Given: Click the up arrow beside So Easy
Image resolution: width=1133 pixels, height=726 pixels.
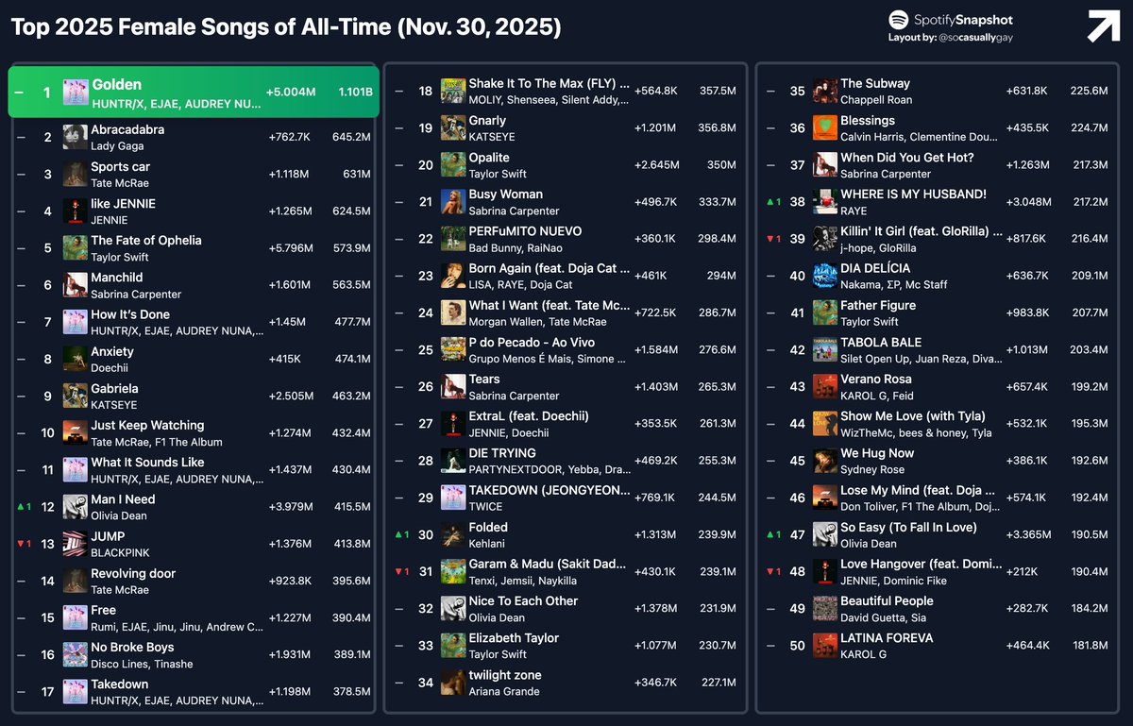Looking at the screenshot, I should (772, 535).
